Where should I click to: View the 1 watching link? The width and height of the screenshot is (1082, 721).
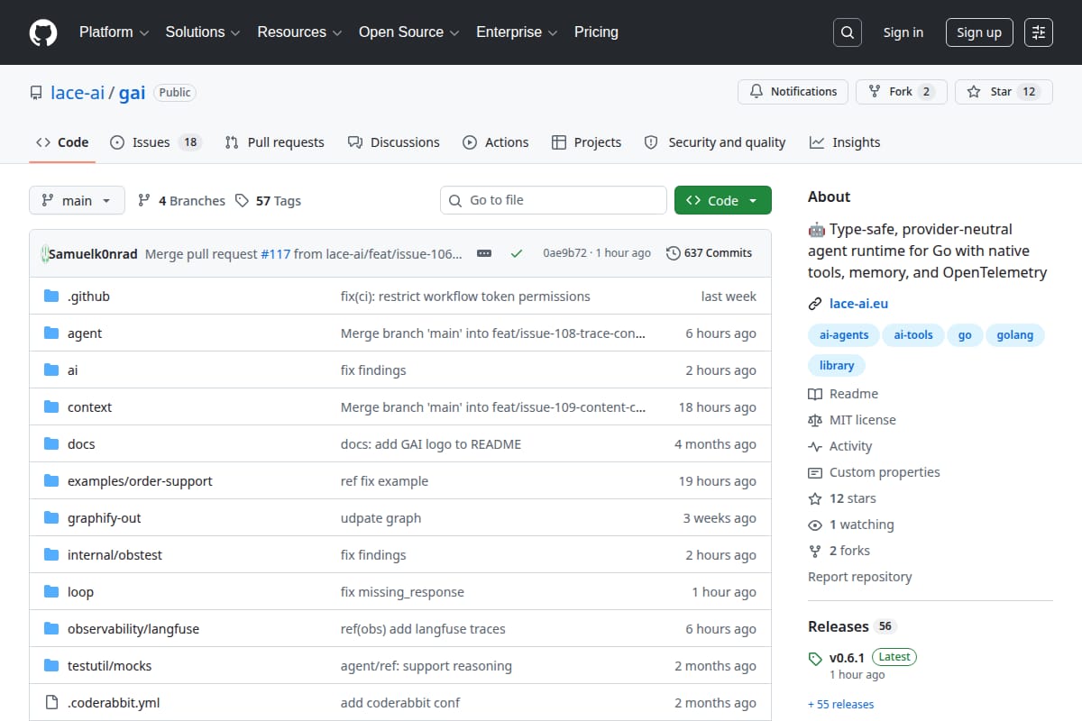pos(851,525)
